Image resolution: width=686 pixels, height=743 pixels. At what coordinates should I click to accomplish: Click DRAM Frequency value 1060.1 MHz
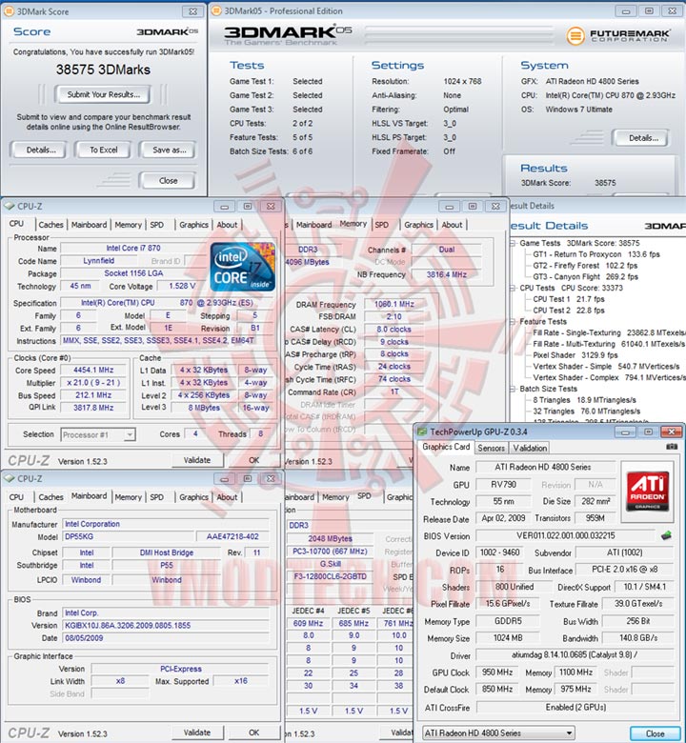pyautogui.click(x=393, y=304)
